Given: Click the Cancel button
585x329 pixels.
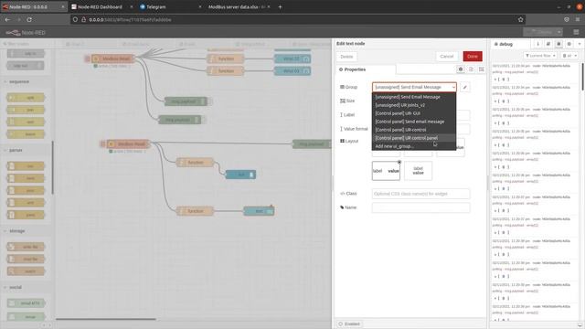Looking at the screenshot, I should [447, 57].
